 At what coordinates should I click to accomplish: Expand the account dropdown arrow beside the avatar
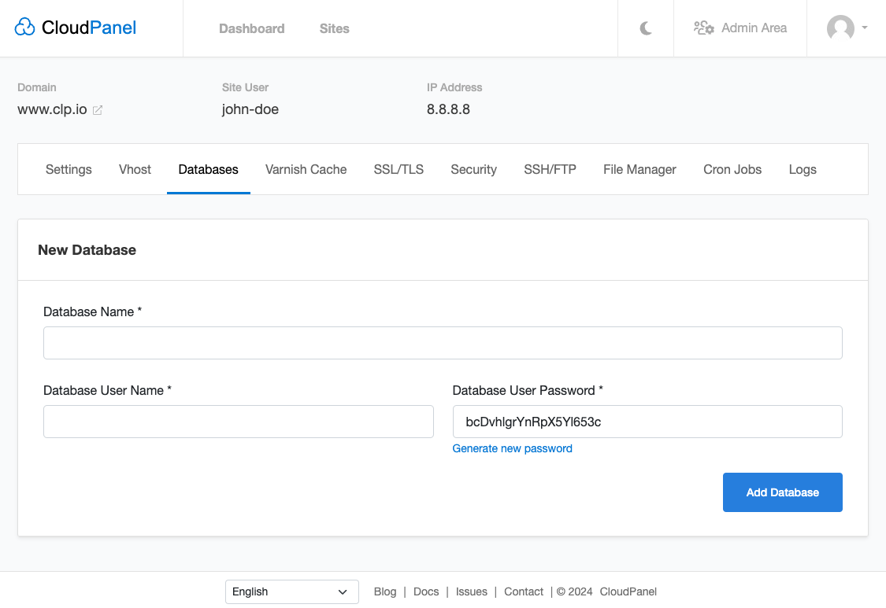[x=865, y=28]
